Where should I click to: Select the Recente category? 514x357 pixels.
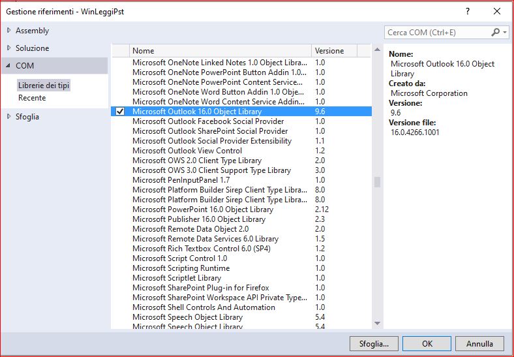32,98
